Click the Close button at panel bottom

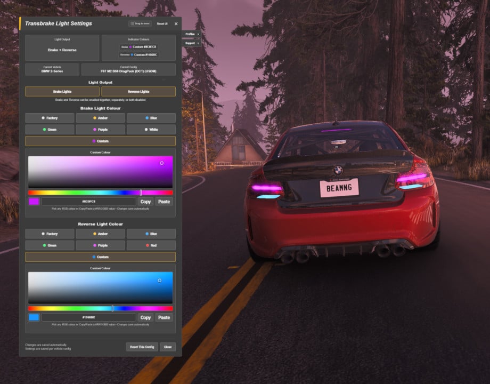click(x=168, y=347)
